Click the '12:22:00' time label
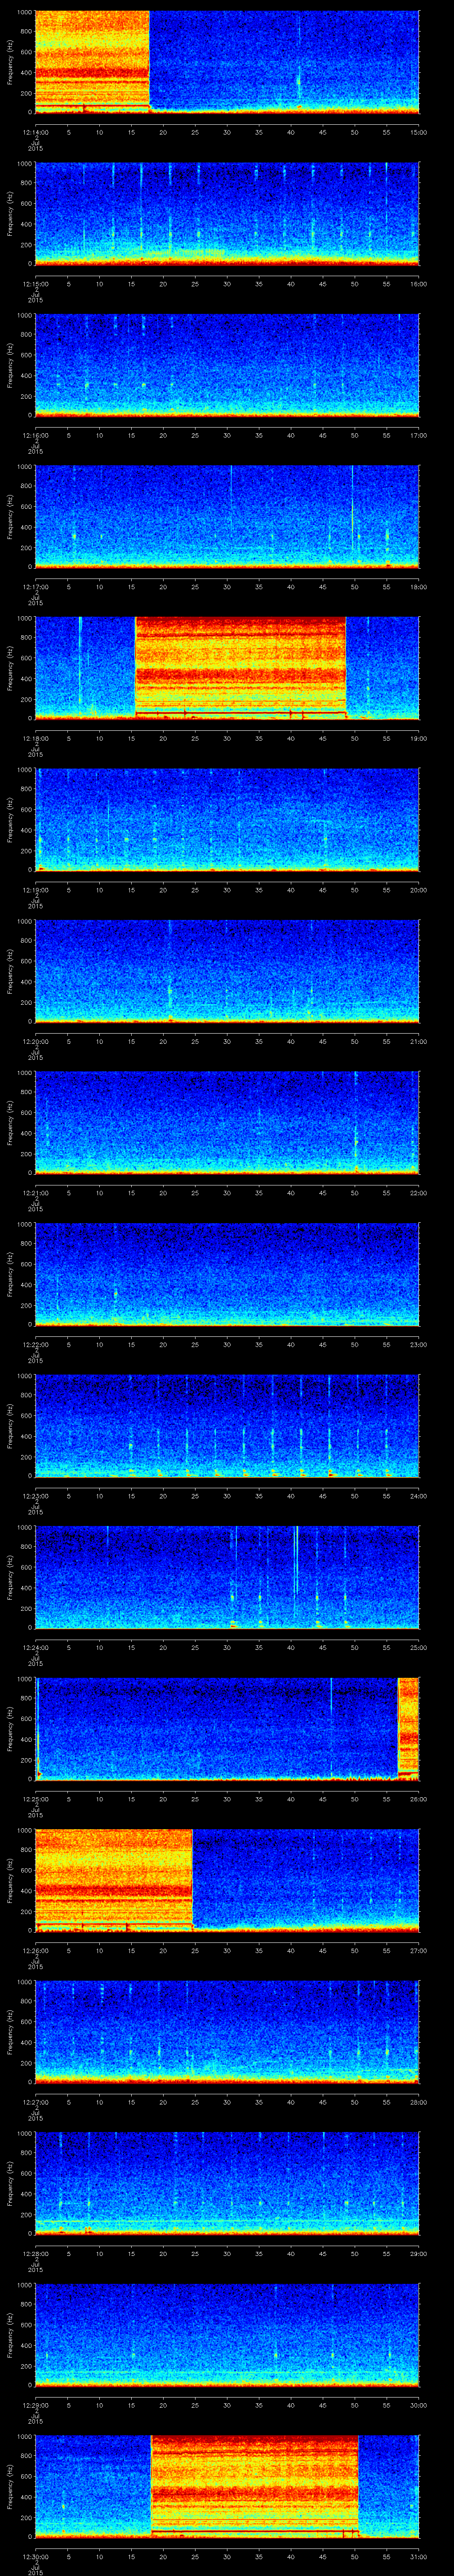This screenshot has height=2576, width=454. tap(35, 1344)
